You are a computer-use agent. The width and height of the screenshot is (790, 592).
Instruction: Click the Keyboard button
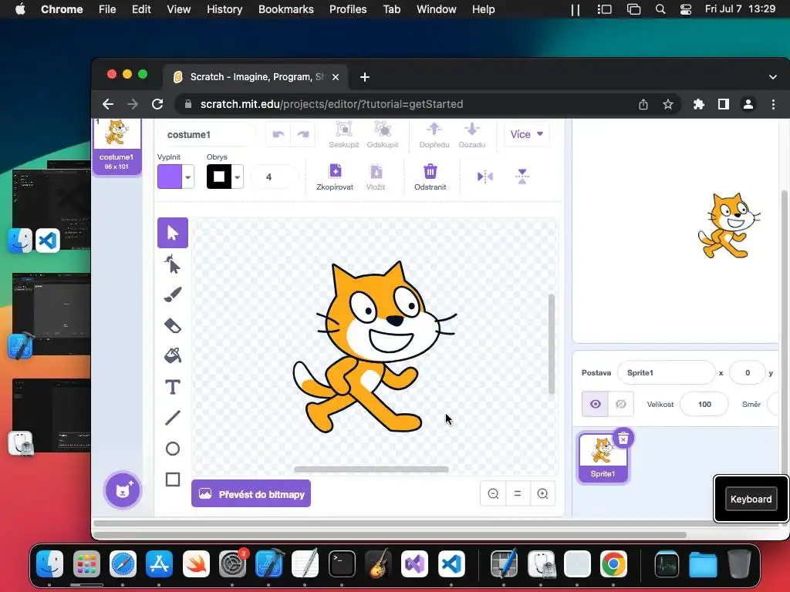tap(751, 499)
